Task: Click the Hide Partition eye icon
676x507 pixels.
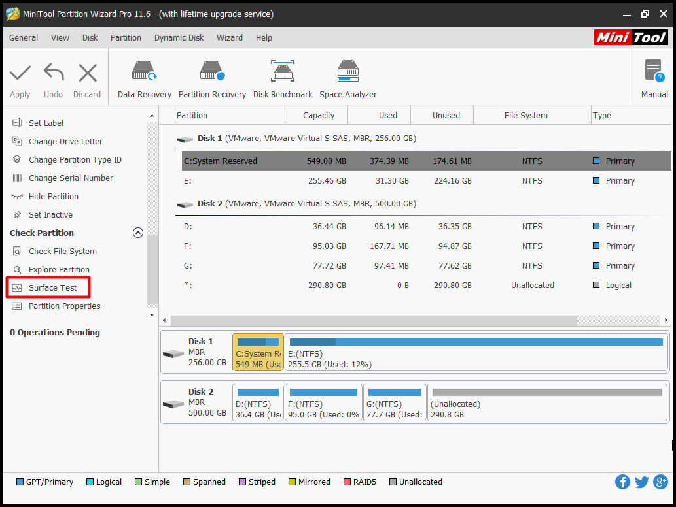Action: pyautogui.click(x=17, y=196)
